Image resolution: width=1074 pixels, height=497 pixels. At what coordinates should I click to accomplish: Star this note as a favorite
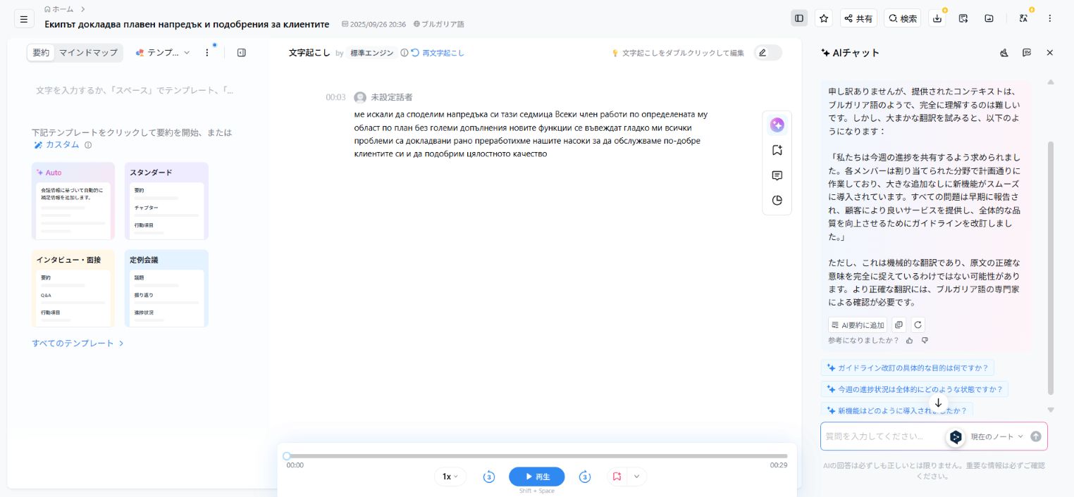tap(823, 19)
